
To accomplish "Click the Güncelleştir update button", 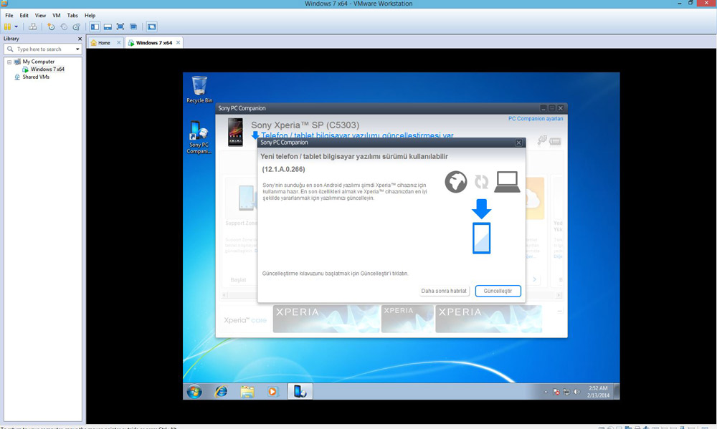I will [x=498, y=291].
